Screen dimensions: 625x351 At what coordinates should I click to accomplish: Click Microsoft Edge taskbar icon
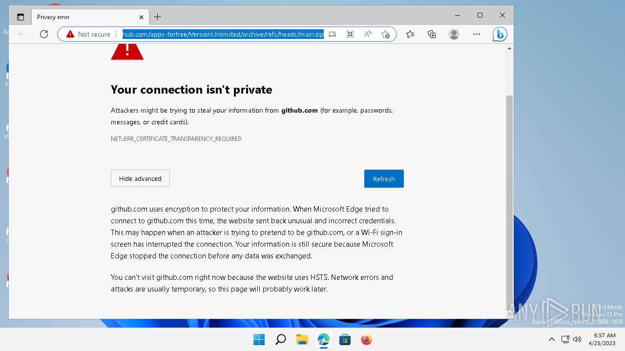click(323, 339)
